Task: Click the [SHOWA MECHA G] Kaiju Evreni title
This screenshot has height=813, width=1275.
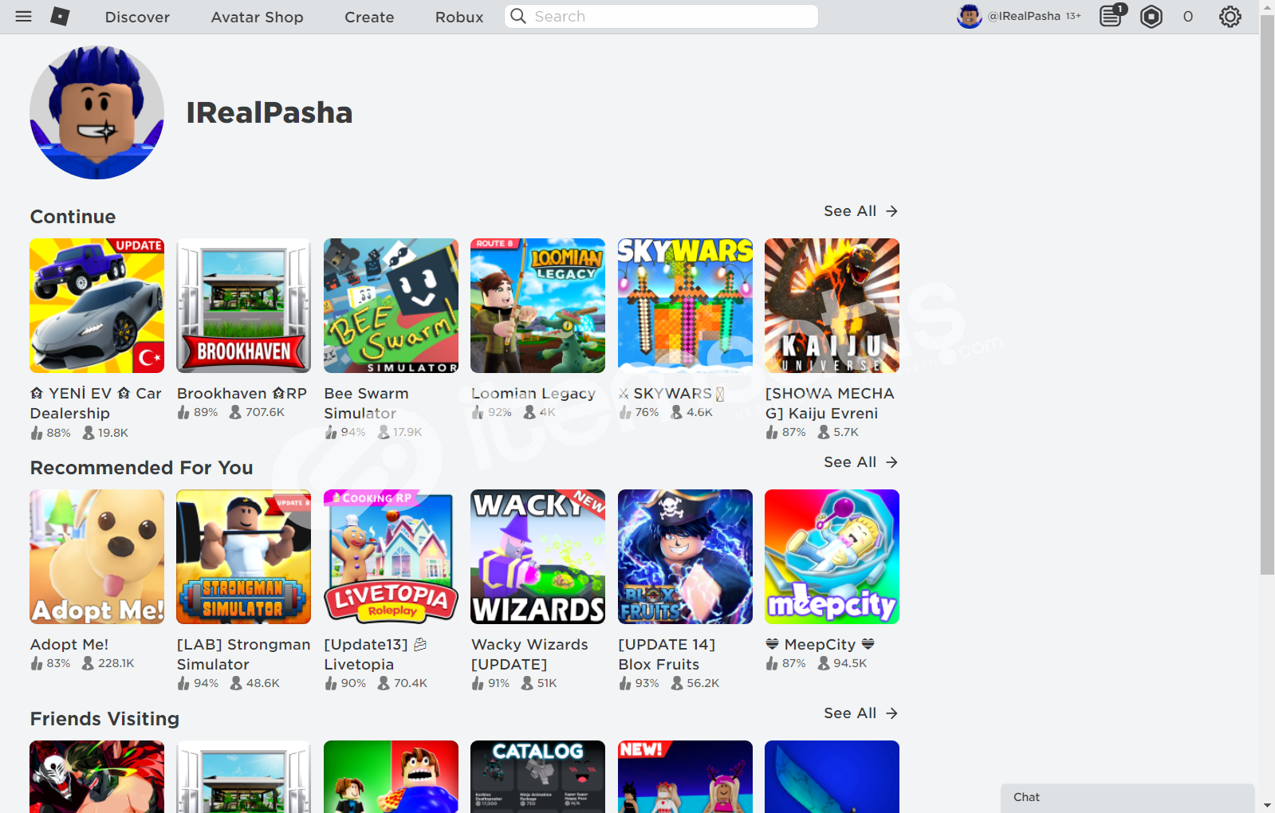Action: tap(829, 403)
